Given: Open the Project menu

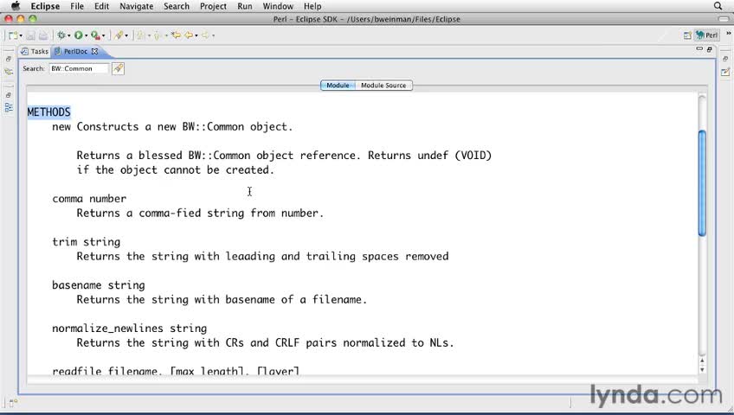Looking at the screenshot, I should pyautogui.click(x=213, y=6).
